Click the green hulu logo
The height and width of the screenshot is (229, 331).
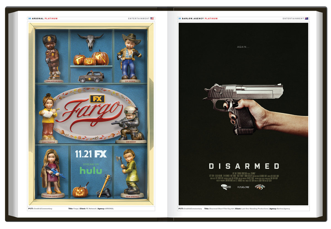91,171
